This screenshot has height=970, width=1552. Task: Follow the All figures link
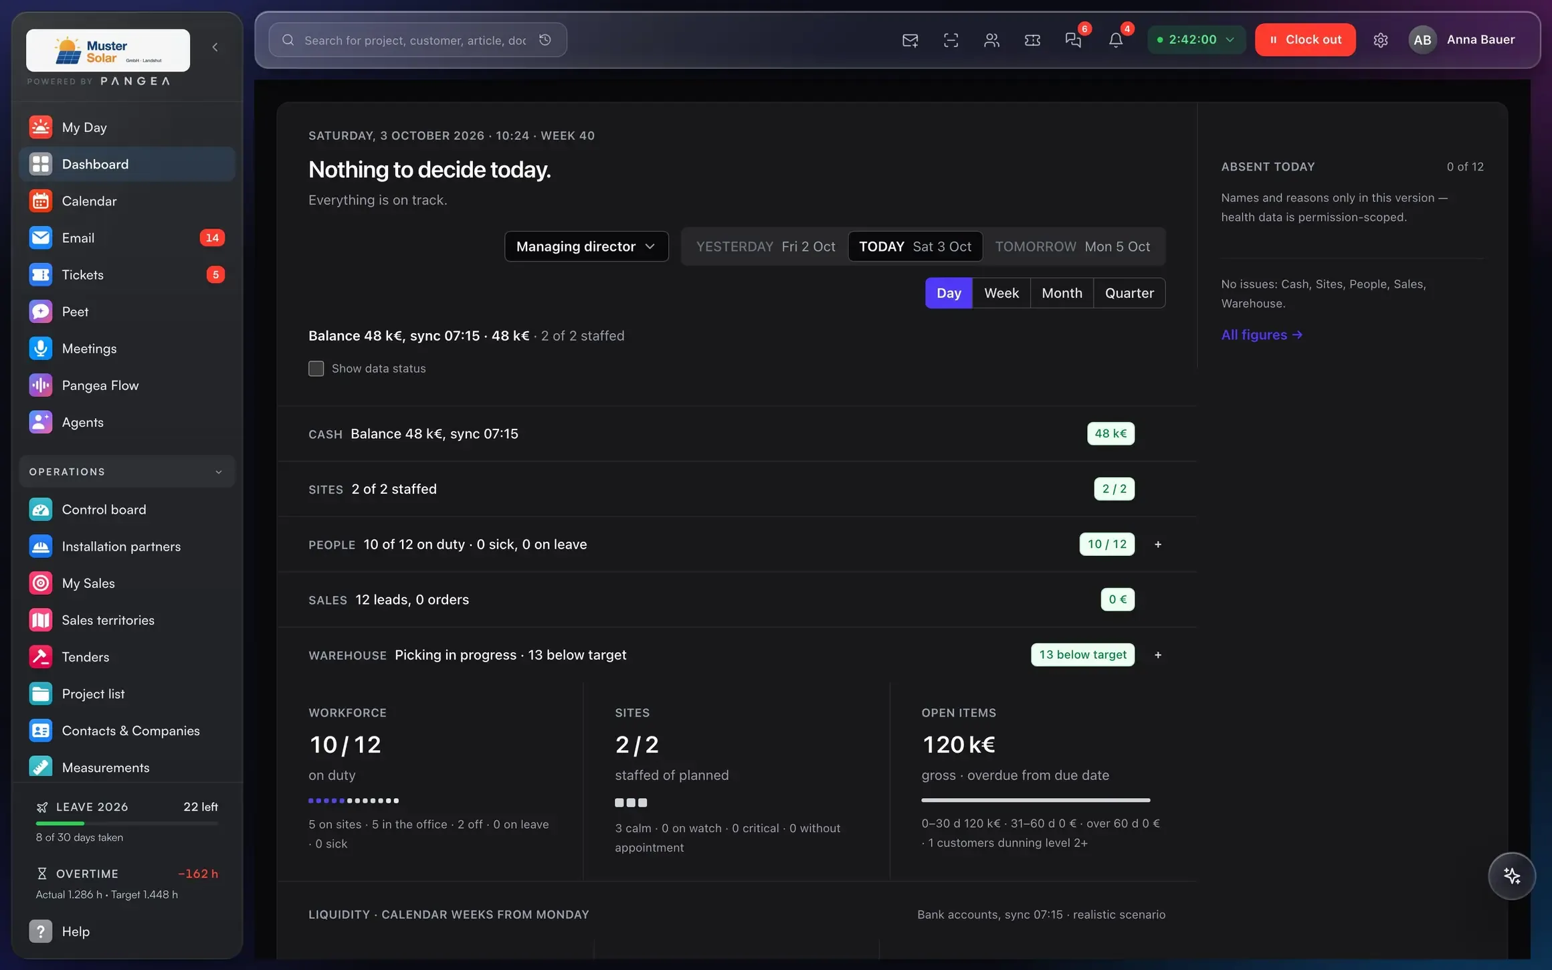coord(1262,334)
